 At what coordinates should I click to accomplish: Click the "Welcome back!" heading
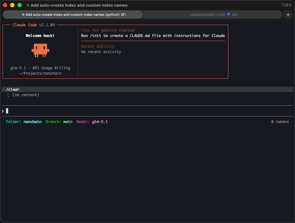click(40, 36)
